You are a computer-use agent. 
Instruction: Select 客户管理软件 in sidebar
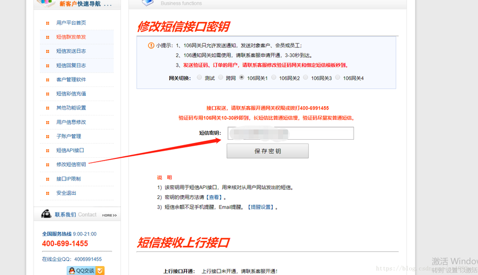coord(71,80)
